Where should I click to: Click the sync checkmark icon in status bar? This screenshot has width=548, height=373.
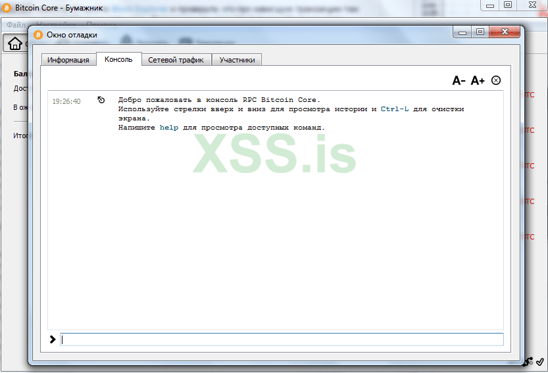point(540,361)
